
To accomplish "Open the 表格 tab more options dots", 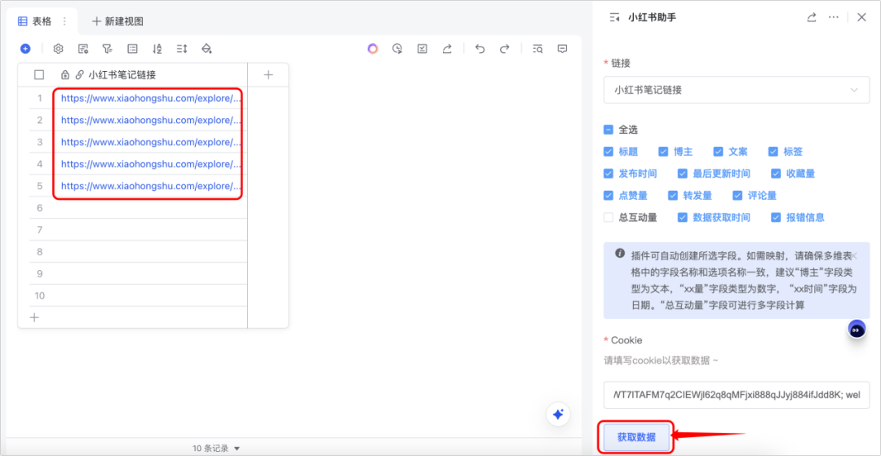I will click(x=64, y=21).
